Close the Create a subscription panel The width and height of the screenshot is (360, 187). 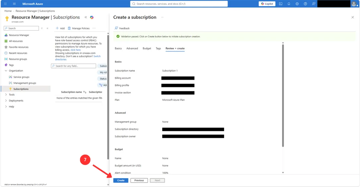(x=353, y=17)
